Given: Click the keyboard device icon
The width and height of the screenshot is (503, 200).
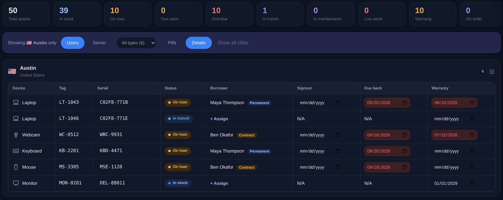Looking at the screenshot, I should [16, 151].
